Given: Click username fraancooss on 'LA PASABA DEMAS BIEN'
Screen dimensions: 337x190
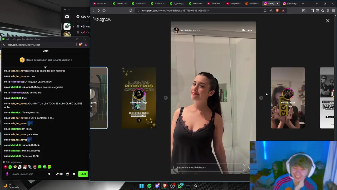Looking at the screenshot, I should pyautogui.click(x=17, y=82).
